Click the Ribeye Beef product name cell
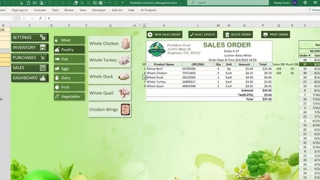This screenshot has width=320, height=180. click(164, 69)
